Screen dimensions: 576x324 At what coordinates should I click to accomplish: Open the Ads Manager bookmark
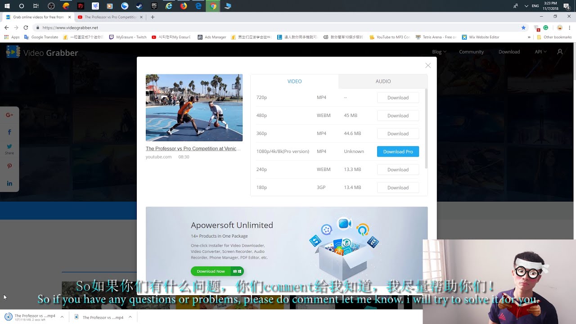[212, 37]
